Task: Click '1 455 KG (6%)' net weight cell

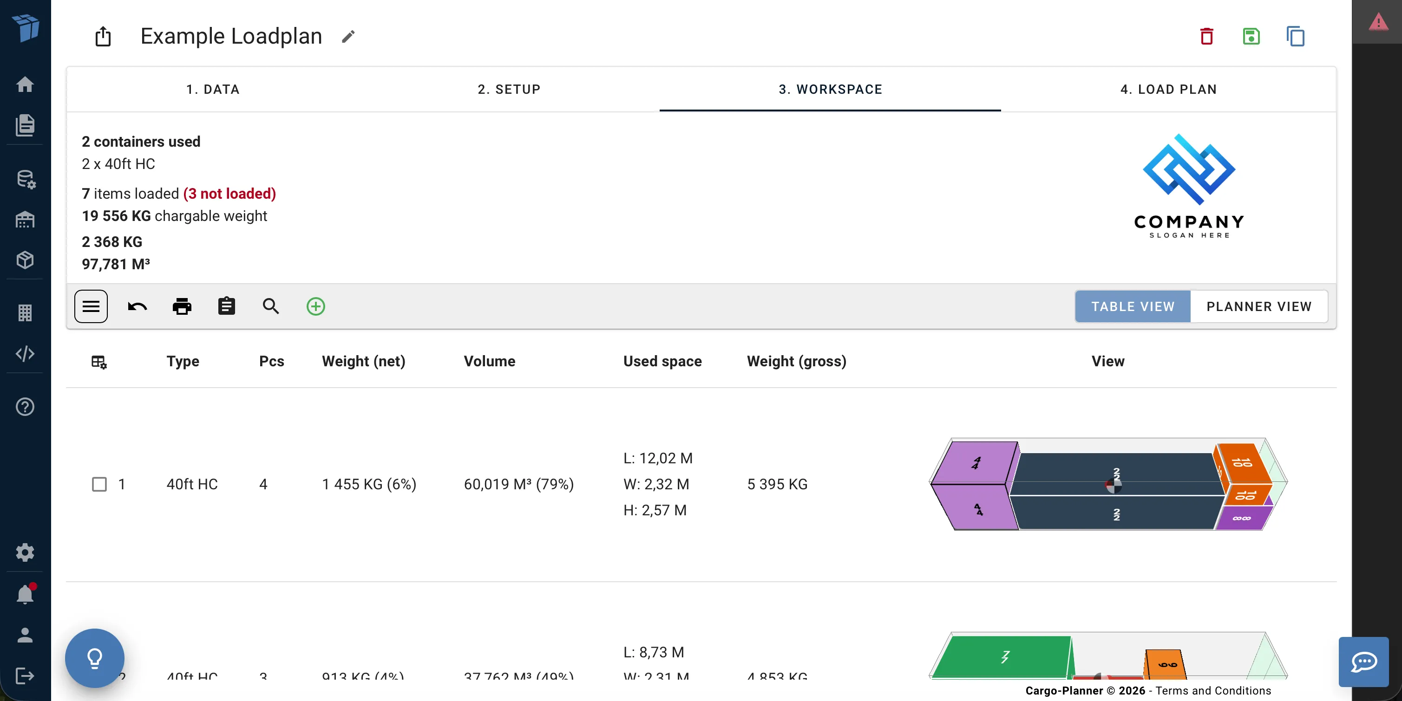Action: click(369, 484)
